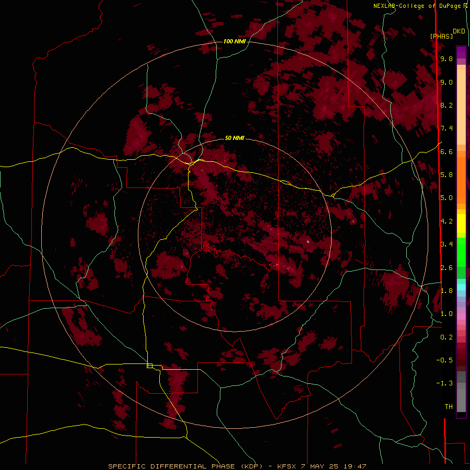Click the 3.4 scale value

(x=446, y=244)
